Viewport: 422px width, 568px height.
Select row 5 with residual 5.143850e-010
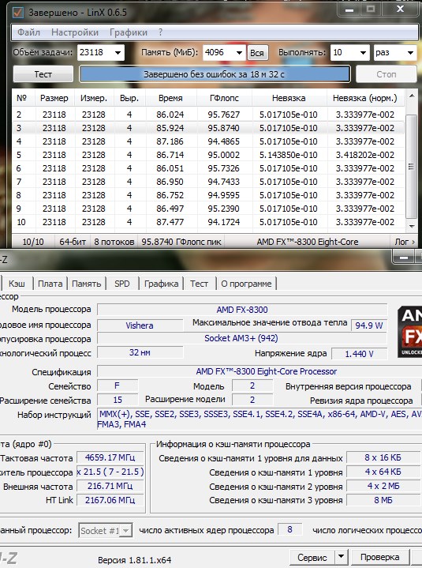point(208,155)
